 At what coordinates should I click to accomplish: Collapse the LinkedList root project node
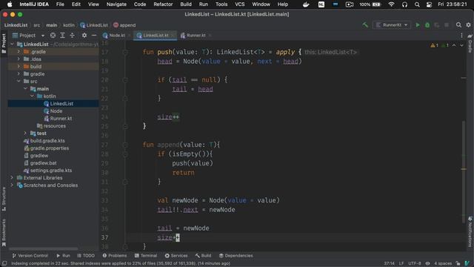click(x=12, y=44)
